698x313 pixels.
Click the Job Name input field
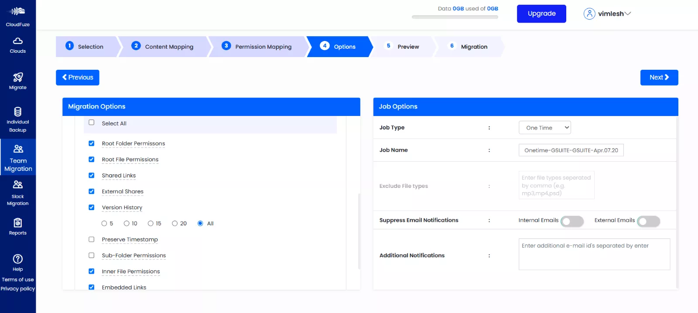[571, 150]
